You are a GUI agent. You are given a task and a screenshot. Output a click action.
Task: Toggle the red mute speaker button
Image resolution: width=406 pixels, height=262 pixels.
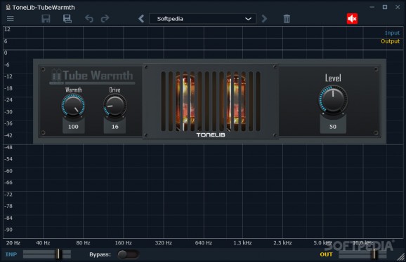[352, 19]
